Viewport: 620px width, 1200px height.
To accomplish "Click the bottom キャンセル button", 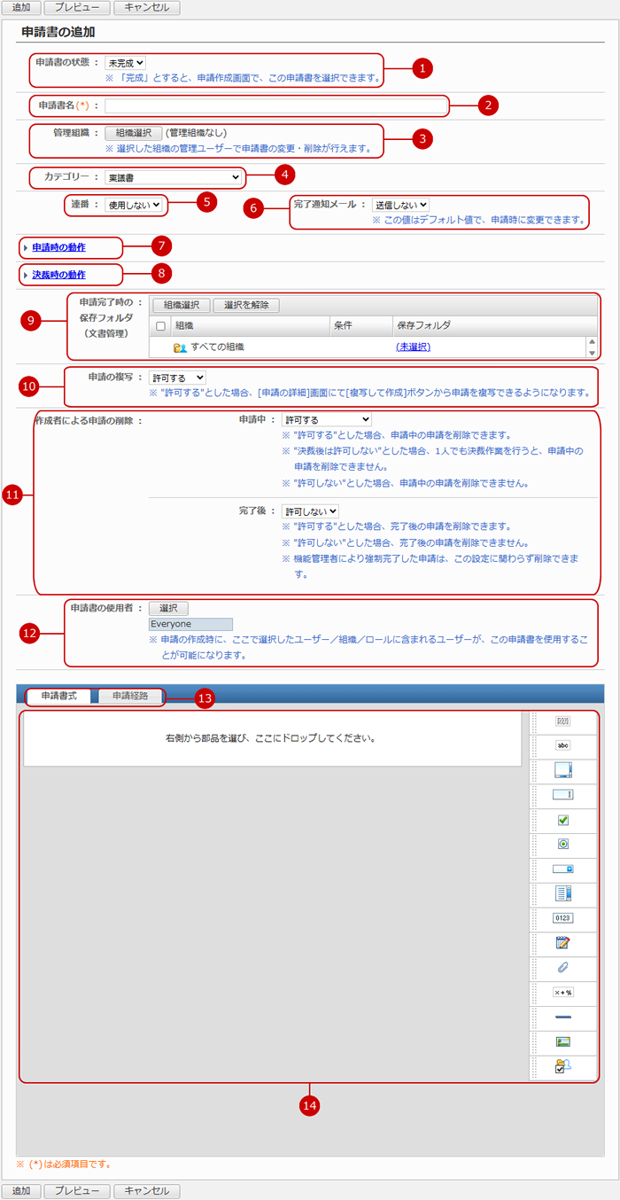I will (147, 1190).
